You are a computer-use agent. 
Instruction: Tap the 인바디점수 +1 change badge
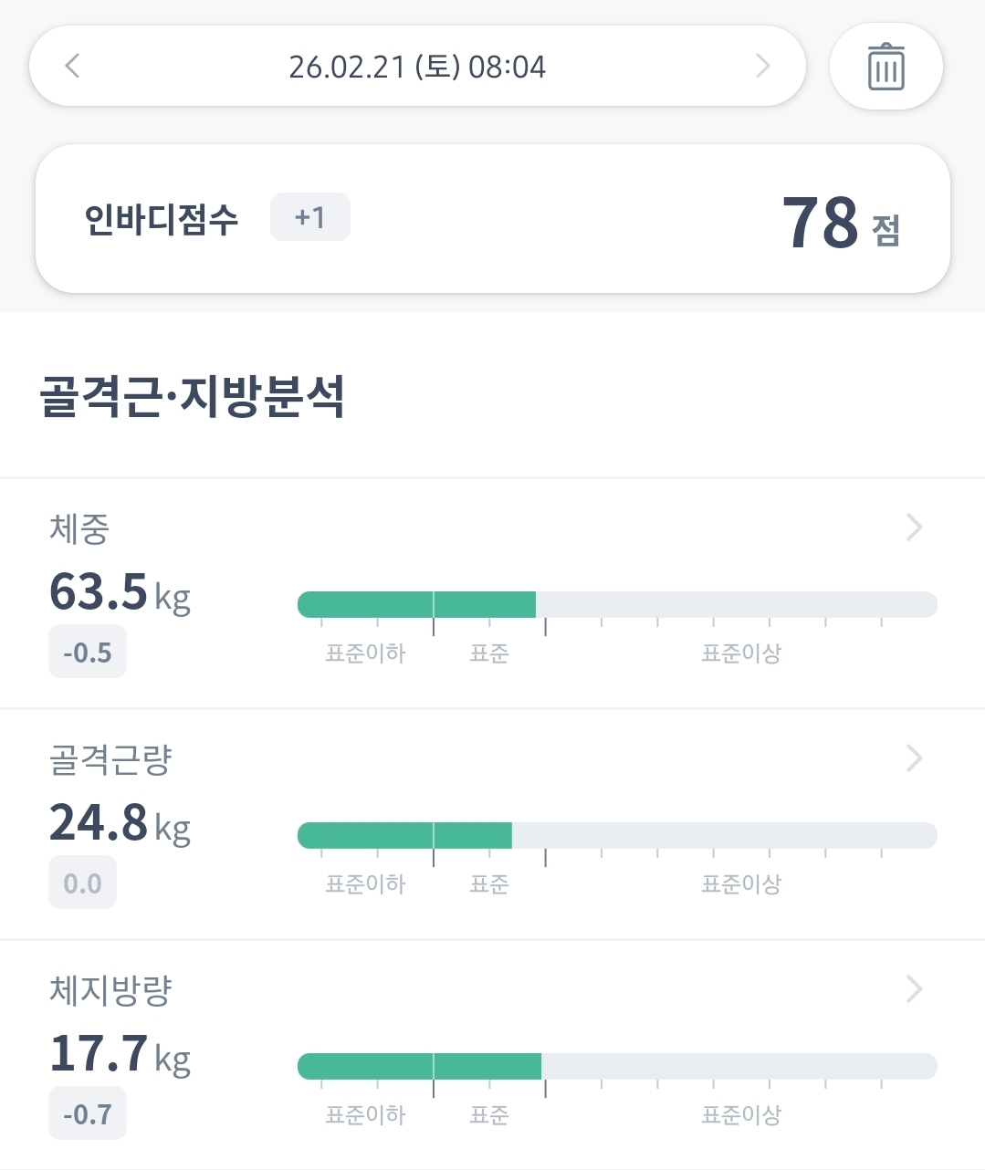[309, 217]
